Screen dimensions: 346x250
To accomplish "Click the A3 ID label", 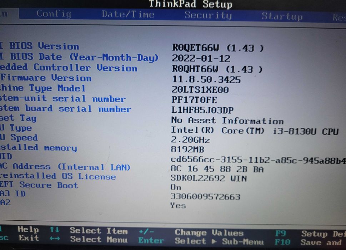I will (x=12, y=193).
